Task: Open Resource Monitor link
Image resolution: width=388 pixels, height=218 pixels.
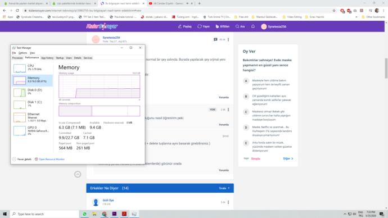Action: point(49,160)
